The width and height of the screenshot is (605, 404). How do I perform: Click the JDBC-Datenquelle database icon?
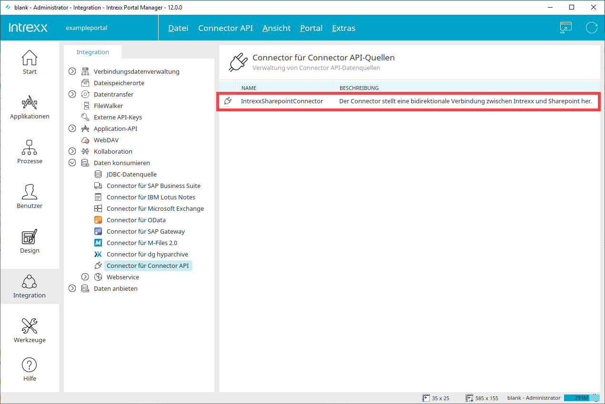(x=98, y=174)
